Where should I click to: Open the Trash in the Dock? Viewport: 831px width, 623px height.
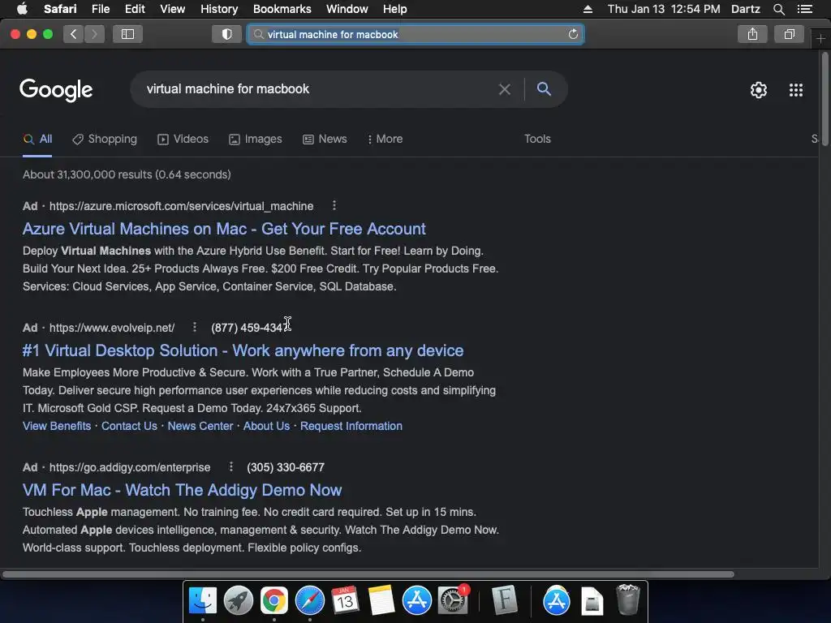pyautogui.click(x=628, y=599)
